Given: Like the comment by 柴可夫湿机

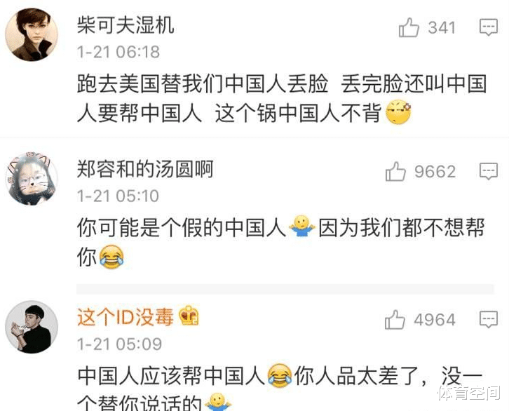Looking at the screenshot, I should pyautogui.click(x=409, y=27).
